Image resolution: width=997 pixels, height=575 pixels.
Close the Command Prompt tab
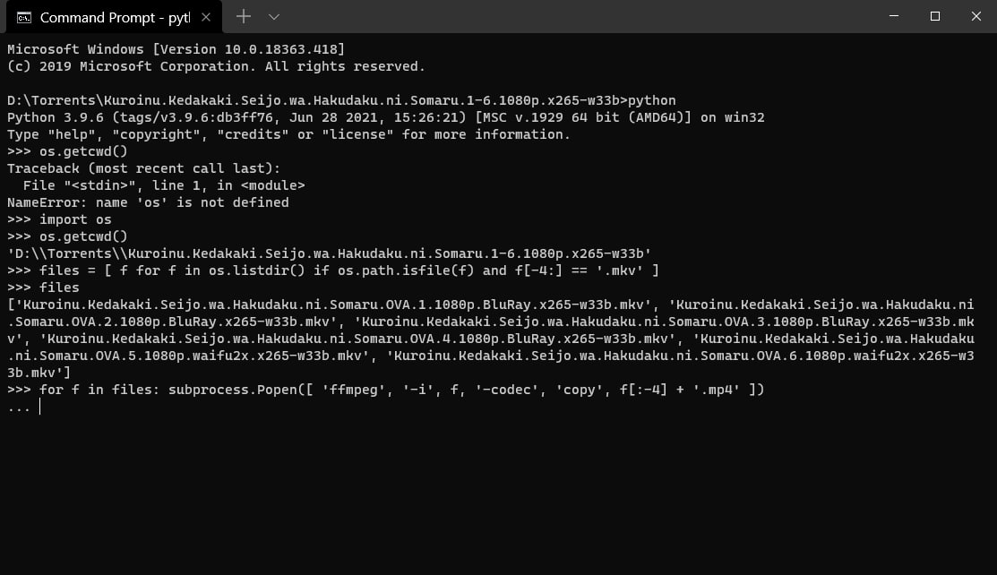tap(207, 17)
